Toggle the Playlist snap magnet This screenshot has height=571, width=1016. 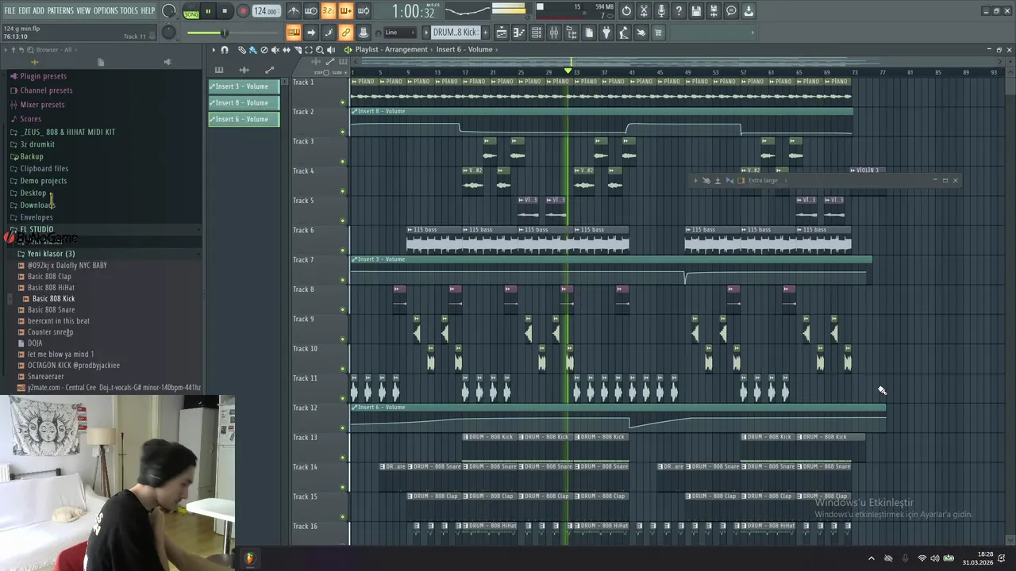[225, 50]
